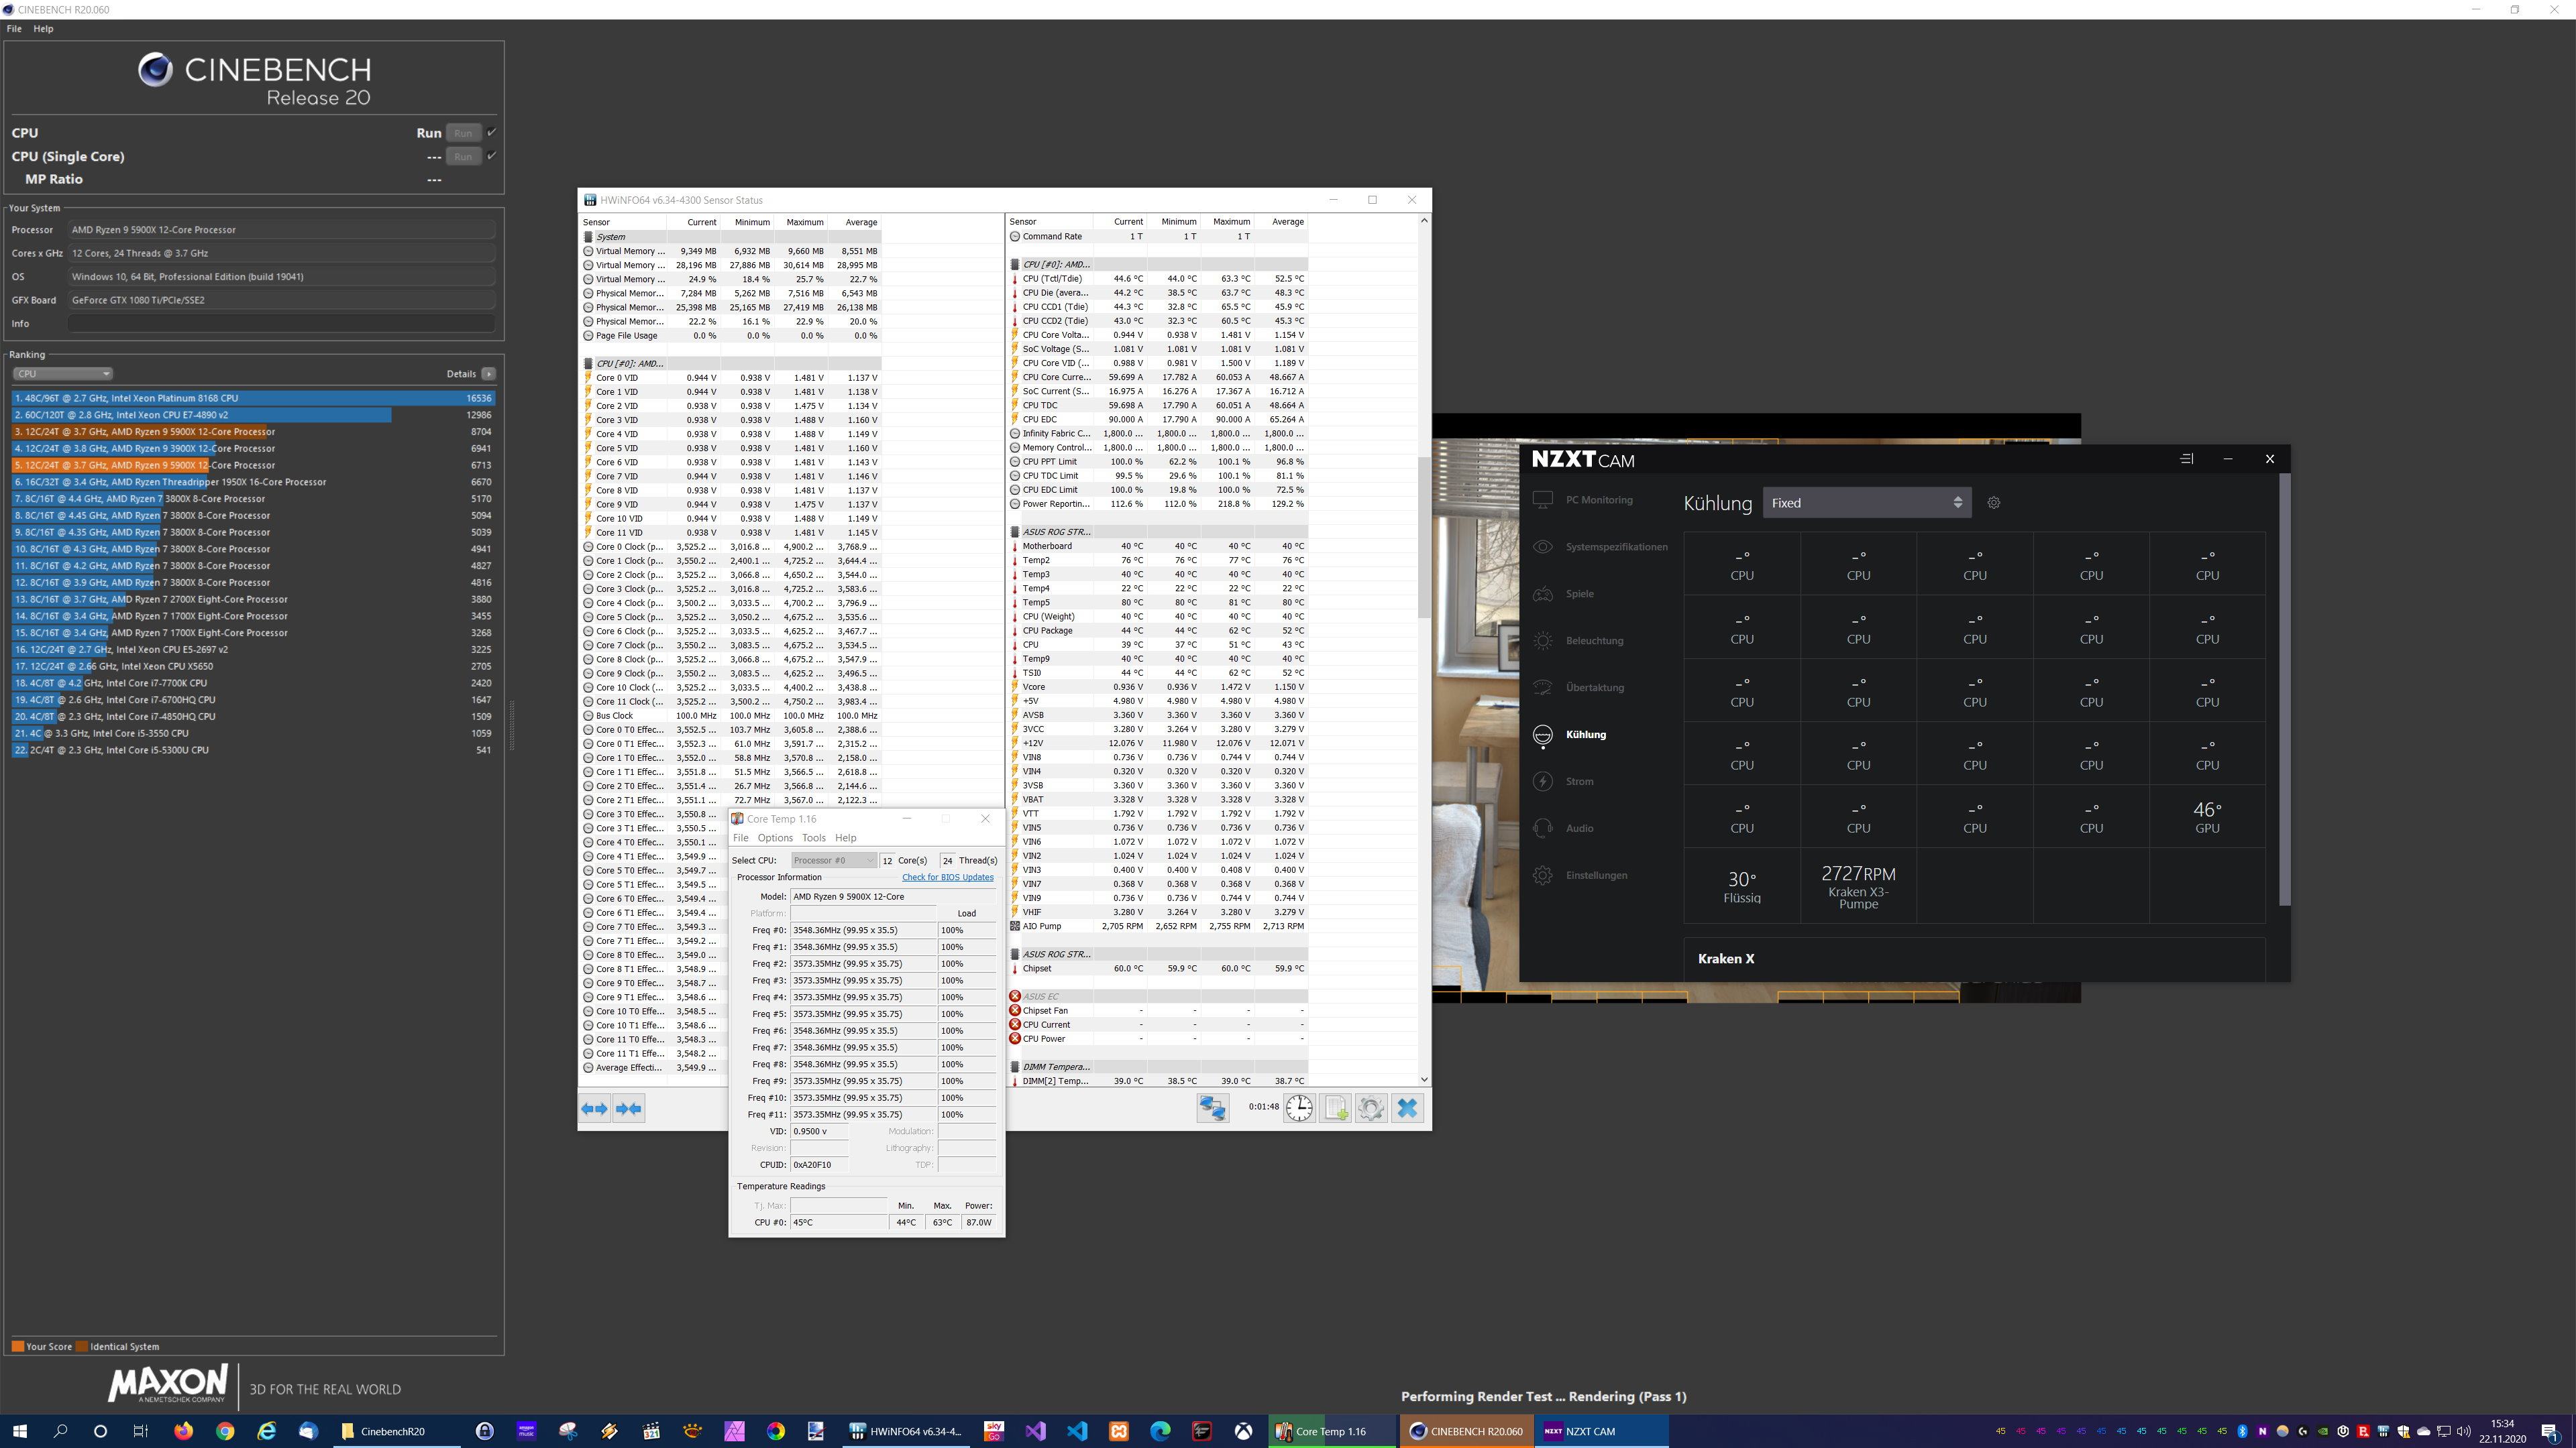
Task: Open Core Temp Options menu
Action: tap(775, 837)
